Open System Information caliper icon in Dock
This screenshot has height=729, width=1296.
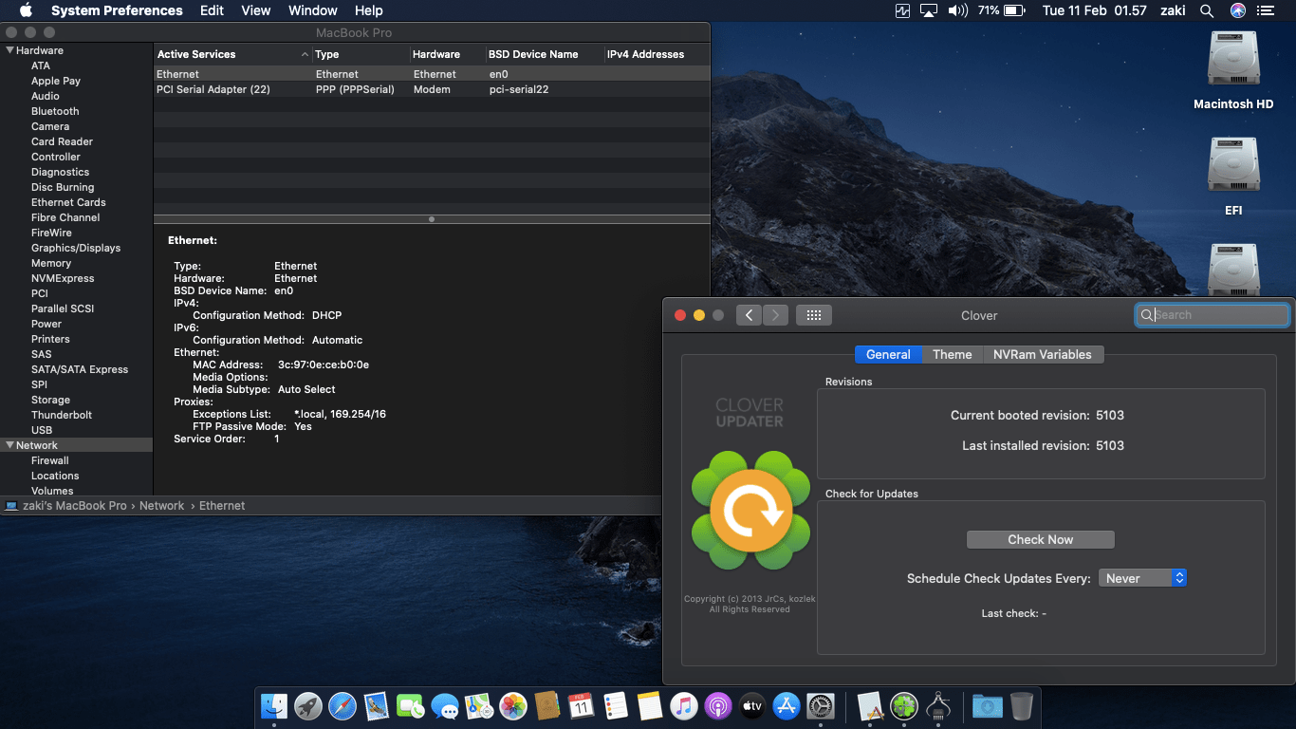(x=938, y=705)
